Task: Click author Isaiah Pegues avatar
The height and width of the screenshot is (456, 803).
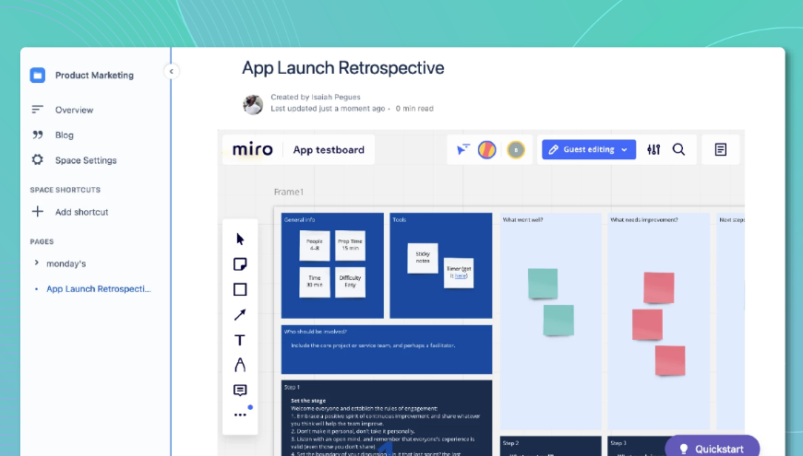Action: [253, 104]
